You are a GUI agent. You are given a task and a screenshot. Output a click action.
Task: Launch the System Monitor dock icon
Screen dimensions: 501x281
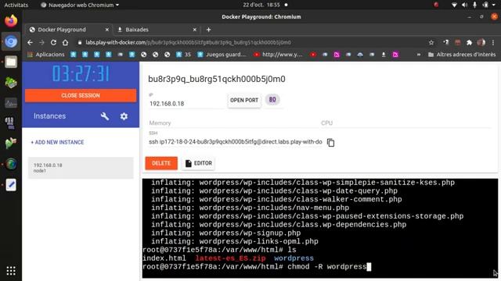(x=11, y=103)
